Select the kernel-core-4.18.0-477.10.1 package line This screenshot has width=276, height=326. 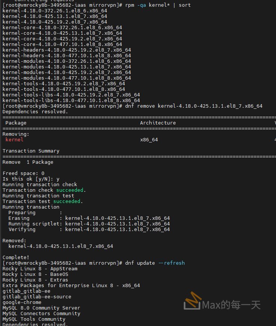click(x=62, y=44)
